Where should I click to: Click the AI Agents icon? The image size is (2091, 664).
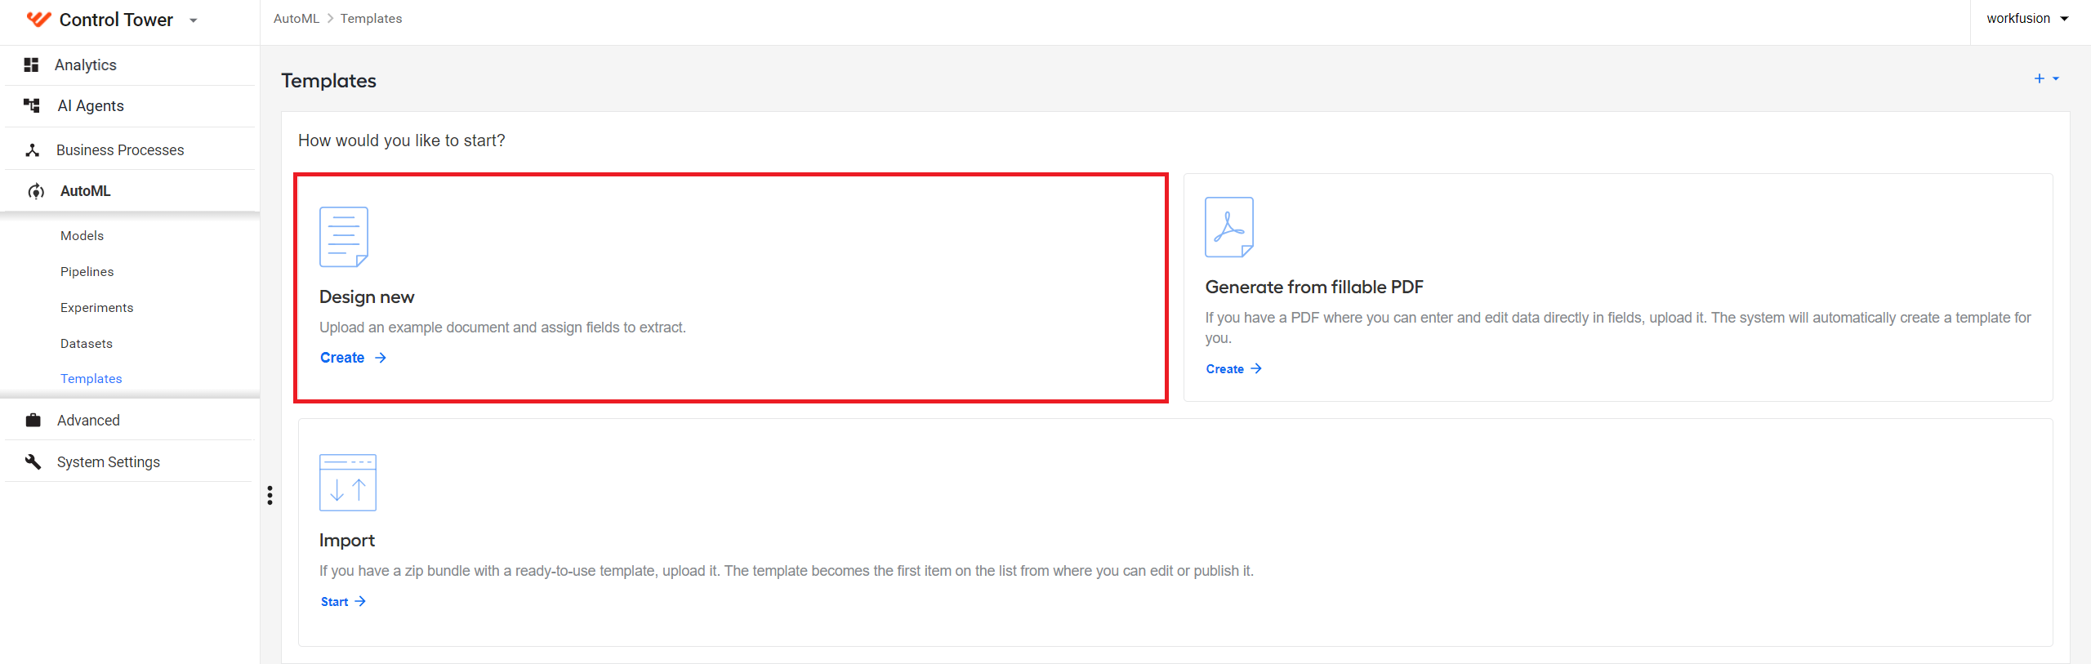[x=32, y=105]
